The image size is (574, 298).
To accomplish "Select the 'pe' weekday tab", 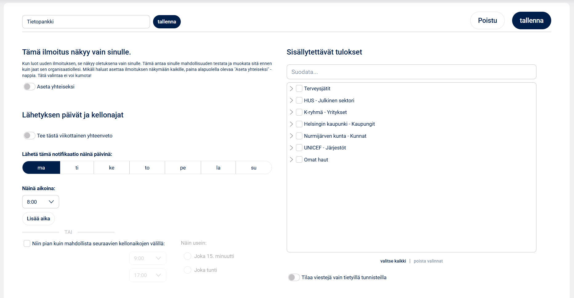I will pyautogui.click(x=183, y=168).
